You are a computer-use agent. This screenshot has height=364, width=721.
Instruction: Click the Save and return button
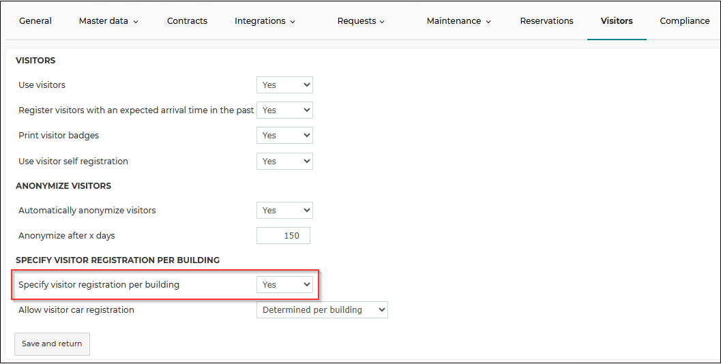52,344
